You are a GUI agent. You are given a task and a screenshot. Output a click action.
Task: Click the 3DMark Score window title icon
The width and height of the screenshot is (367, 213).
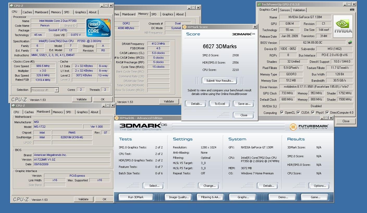pyautogui.click(x=184, y=27)
